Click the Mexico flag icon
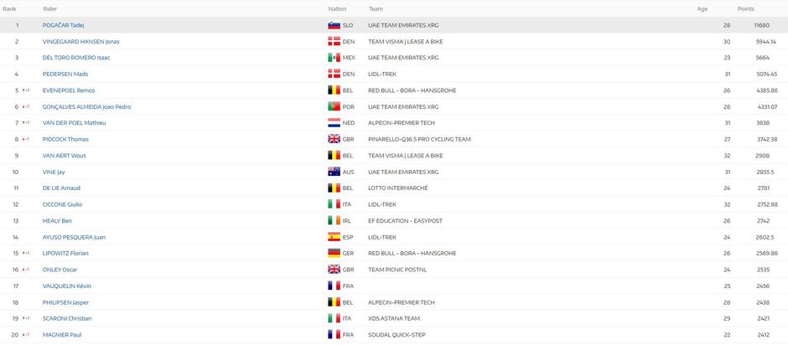The width and height of the screenshot is (788, 345). point(334,58)
